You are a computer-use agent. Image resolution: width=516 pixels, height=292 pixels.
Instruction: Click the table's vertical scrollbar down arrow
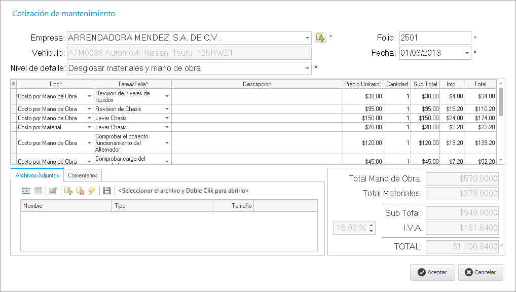click(x=501, y=160)
